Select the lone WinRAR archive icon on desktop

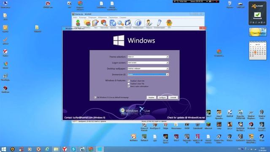tap(219, 53)
